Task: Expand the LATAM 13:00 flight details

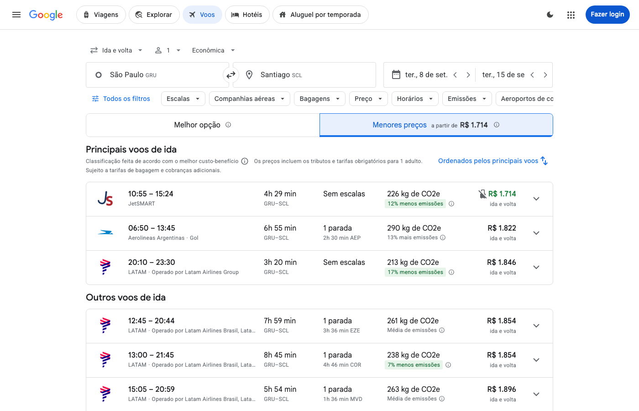Action: tap(536, 360)
